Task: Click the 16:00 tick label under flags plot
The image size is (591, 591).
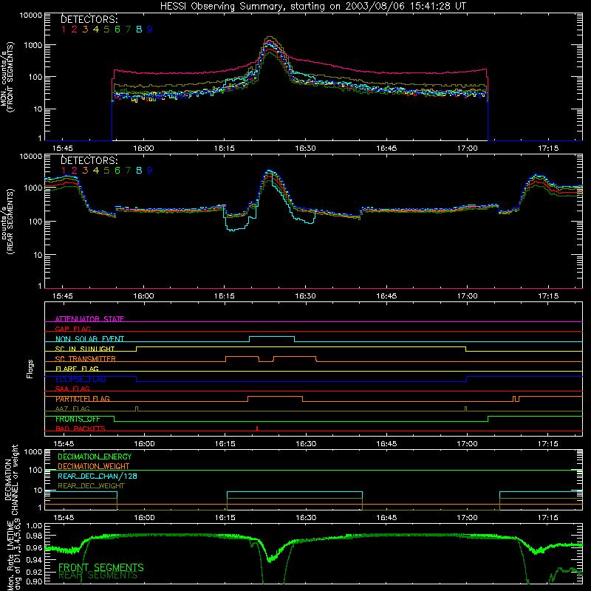Action: [144, 444]
